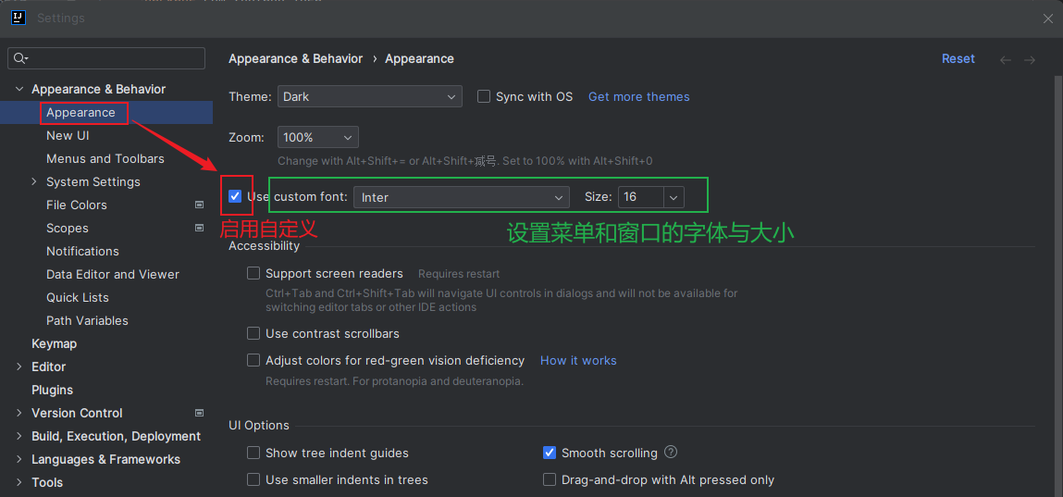
Task: Open the font Size combo box
Action: coord(673,197)
